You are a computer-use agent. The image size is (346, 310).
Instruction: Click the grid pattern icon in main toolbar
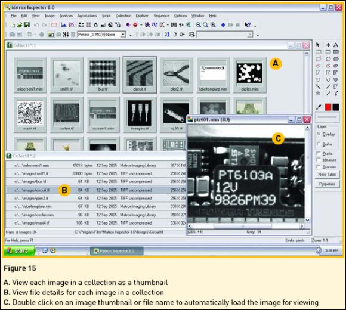88,25
